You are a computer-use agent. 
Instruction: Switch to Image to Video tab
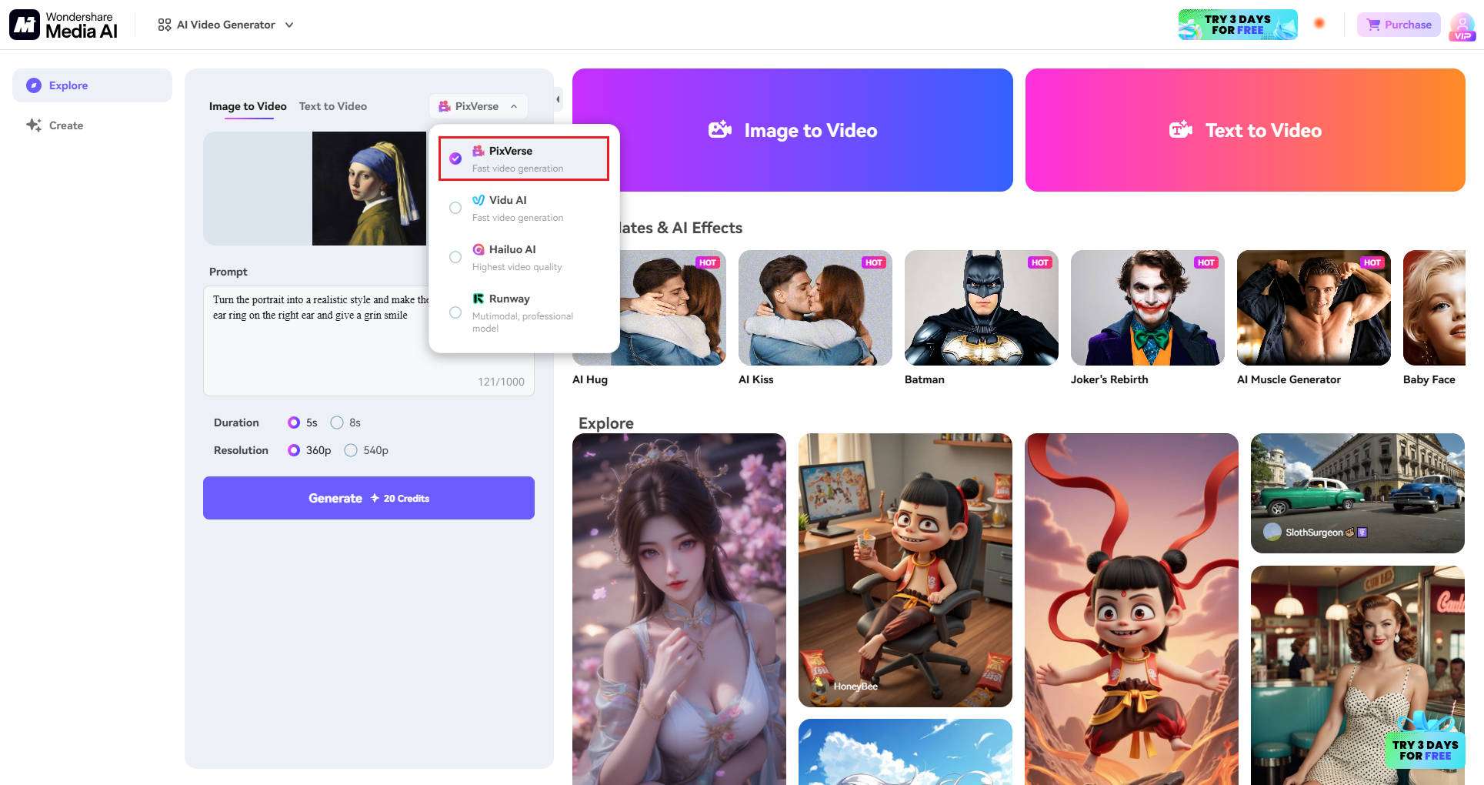(248, 106)
